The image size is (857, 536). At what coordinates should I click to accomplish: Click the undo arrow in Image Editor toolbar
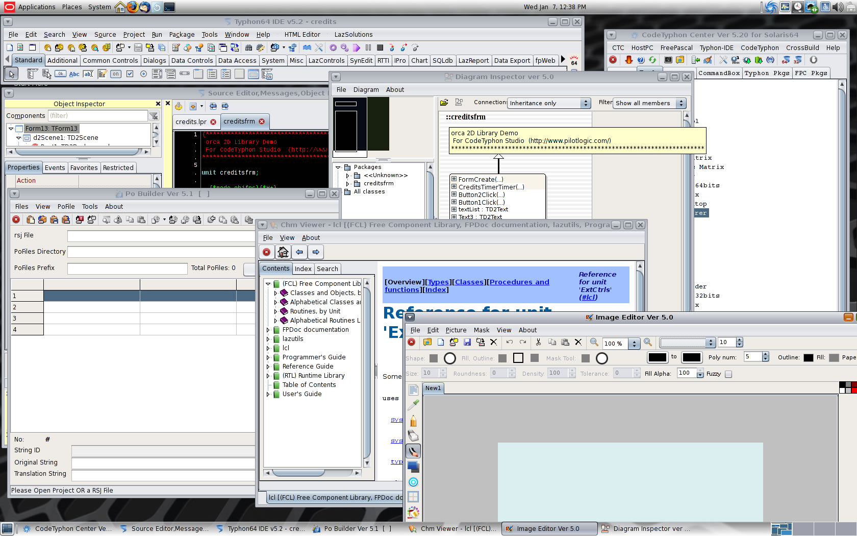pos(509,343)
